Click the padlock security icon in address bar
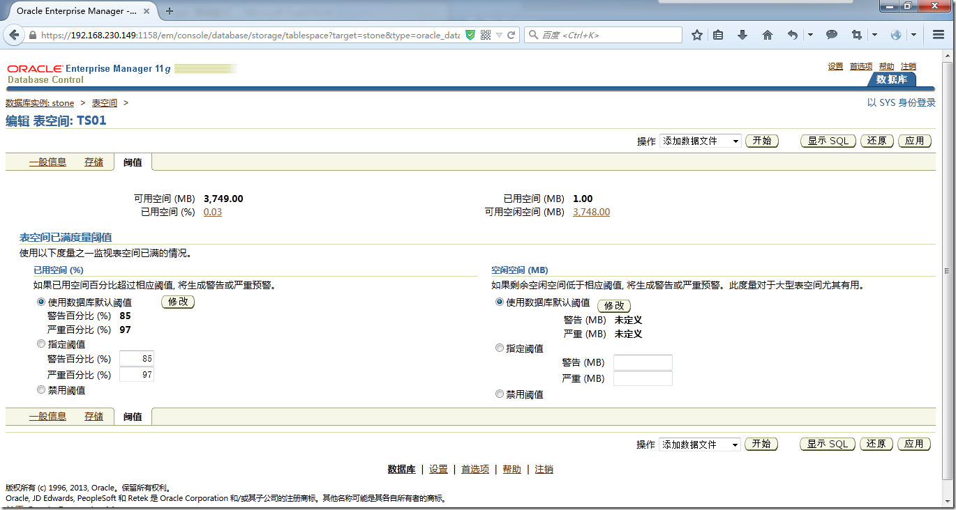The image size is (956, 510). tap(32, 35)
